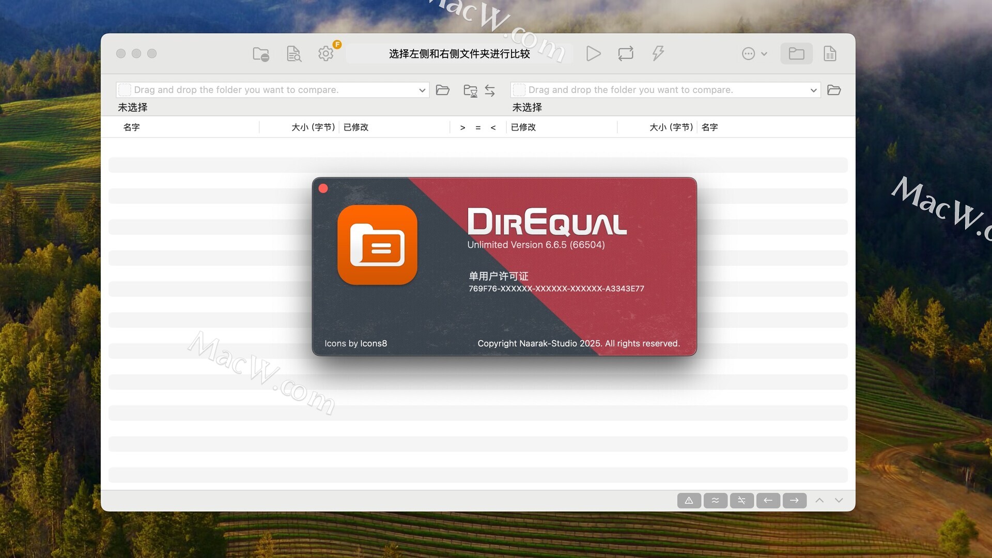Screen dimensions: 992x558
Task: Click the toolbar status text 选择左侧和右侧文件夹进行比较
Action: click(459, 54)
